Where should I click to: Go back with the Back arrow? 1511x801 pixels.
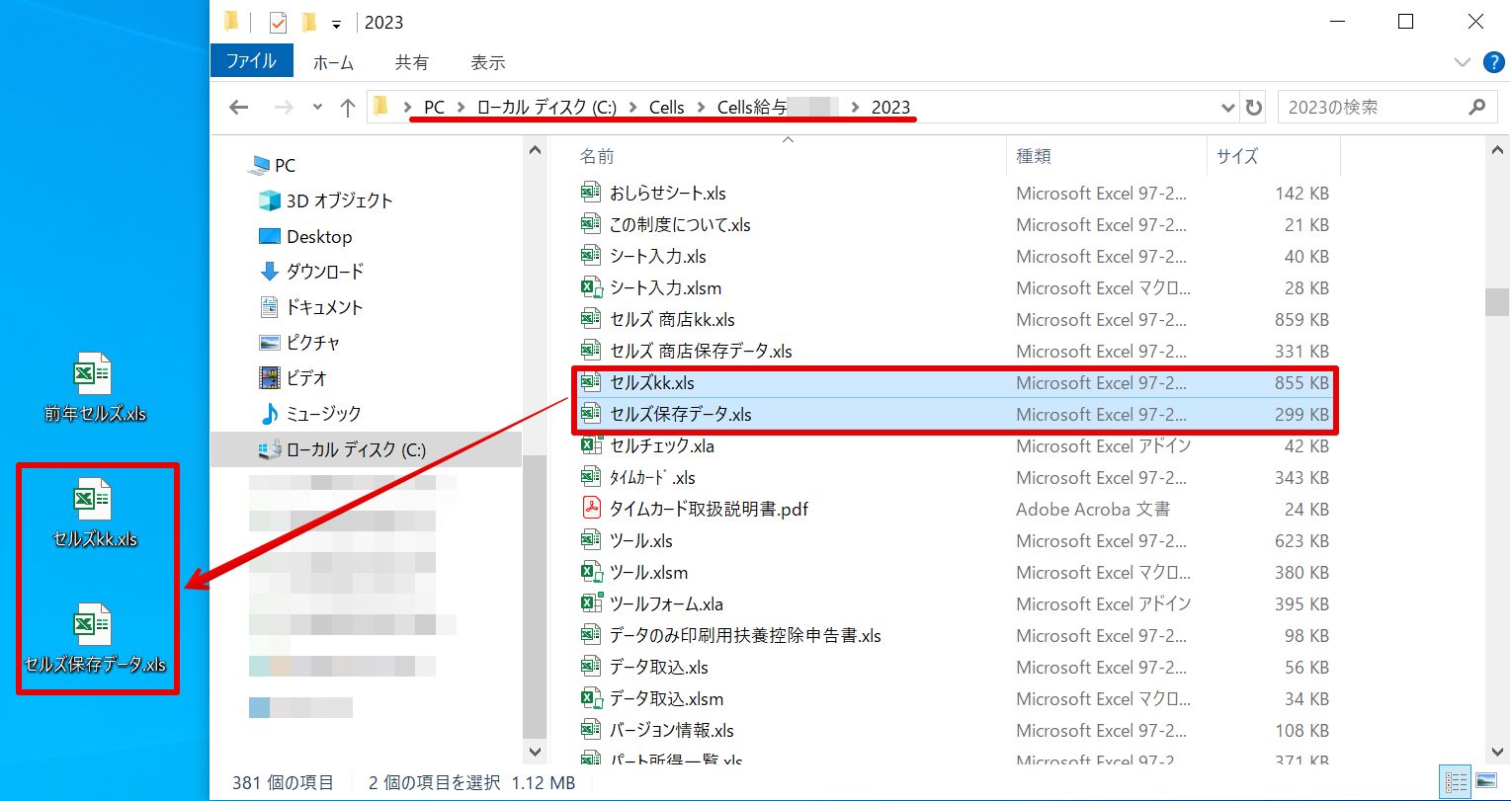[238, 108]
